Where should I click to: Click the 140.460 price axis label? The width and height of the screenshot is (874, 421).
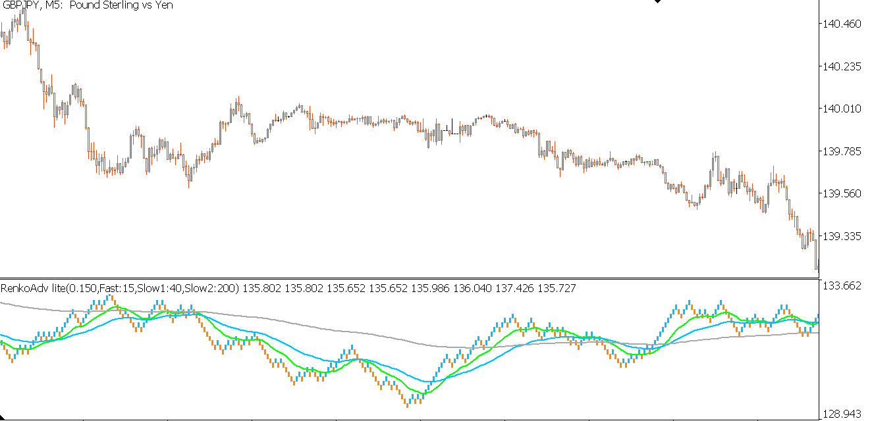pos(842,24)
